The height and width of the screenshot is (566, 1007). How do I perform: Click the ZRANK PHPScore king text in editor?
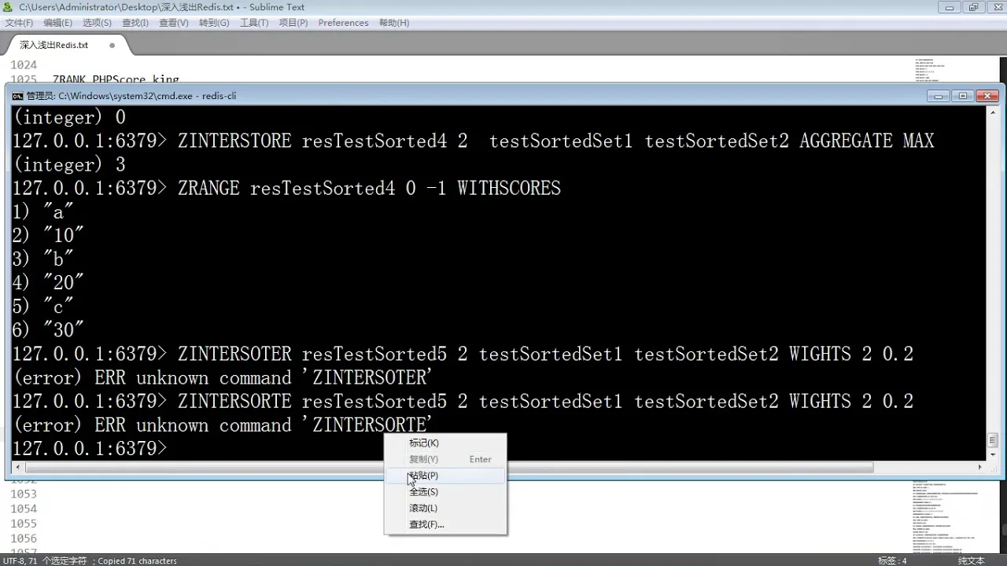tap(116, 80)
